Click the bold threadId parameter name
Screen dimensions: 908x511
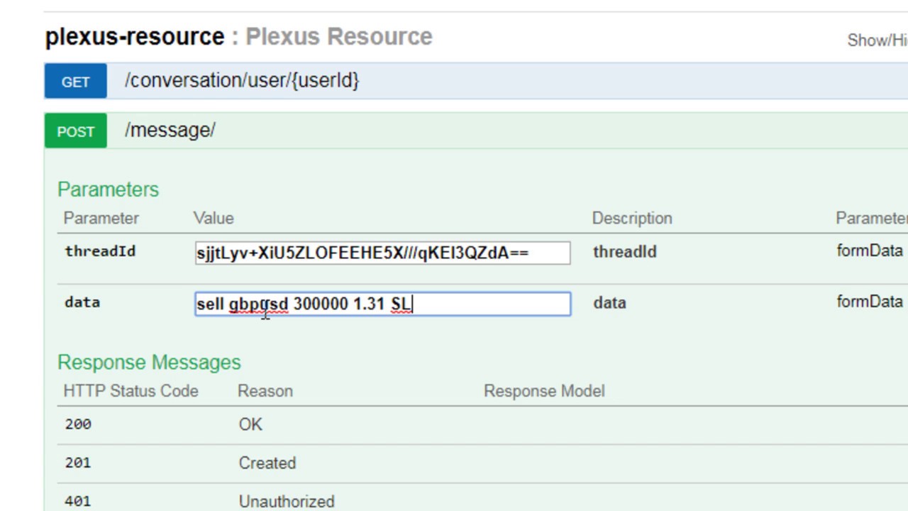(x=100, y=251)
